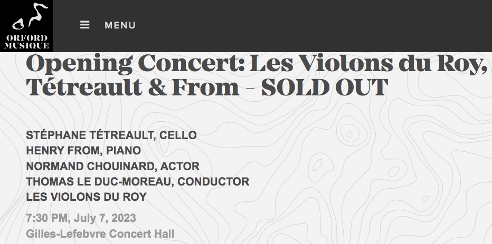Select Normand Chouinard, Actor line
Viewport: 492px width, 244px height.
112,166
